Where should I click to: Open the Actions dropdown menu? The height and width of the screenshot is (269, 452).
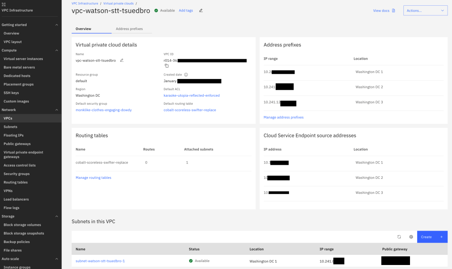click(425, 11)
